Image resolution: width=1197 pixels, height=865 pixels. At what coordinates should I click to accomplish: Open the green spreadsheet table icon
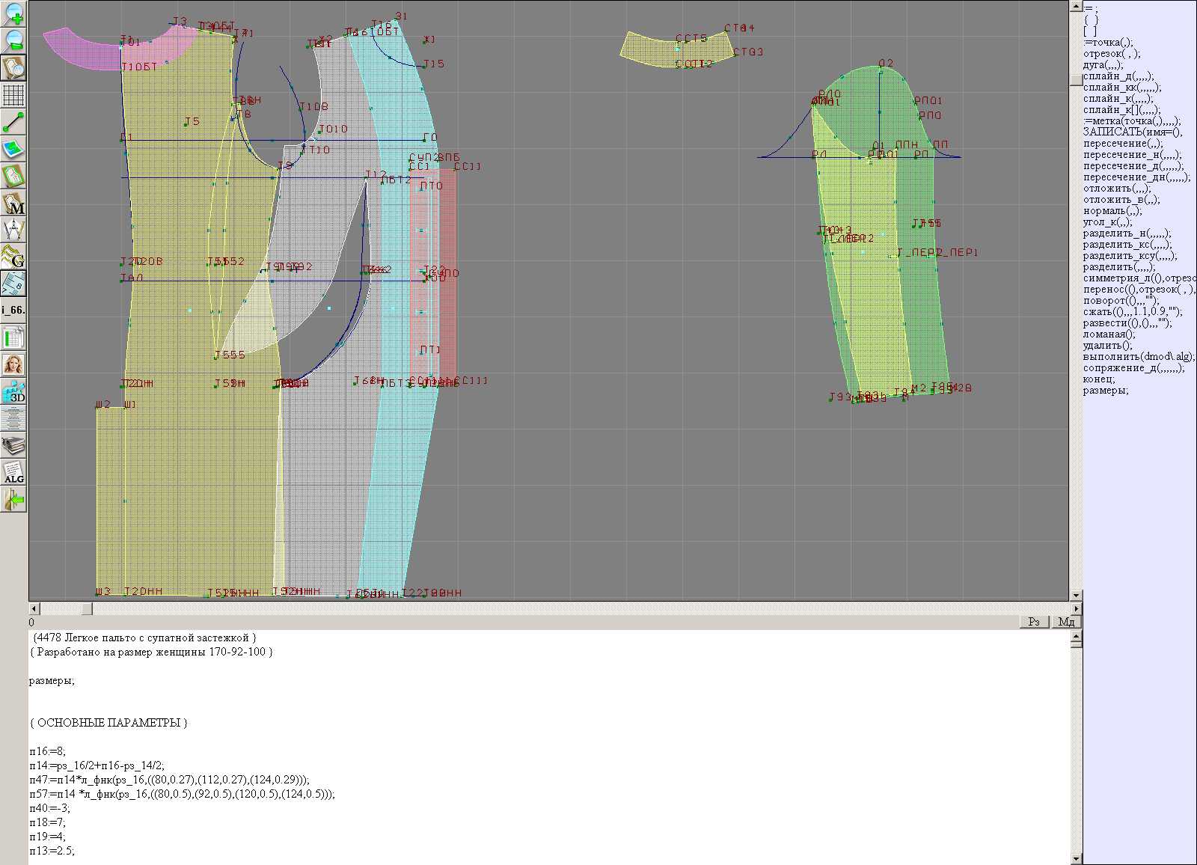pos(13,338)
